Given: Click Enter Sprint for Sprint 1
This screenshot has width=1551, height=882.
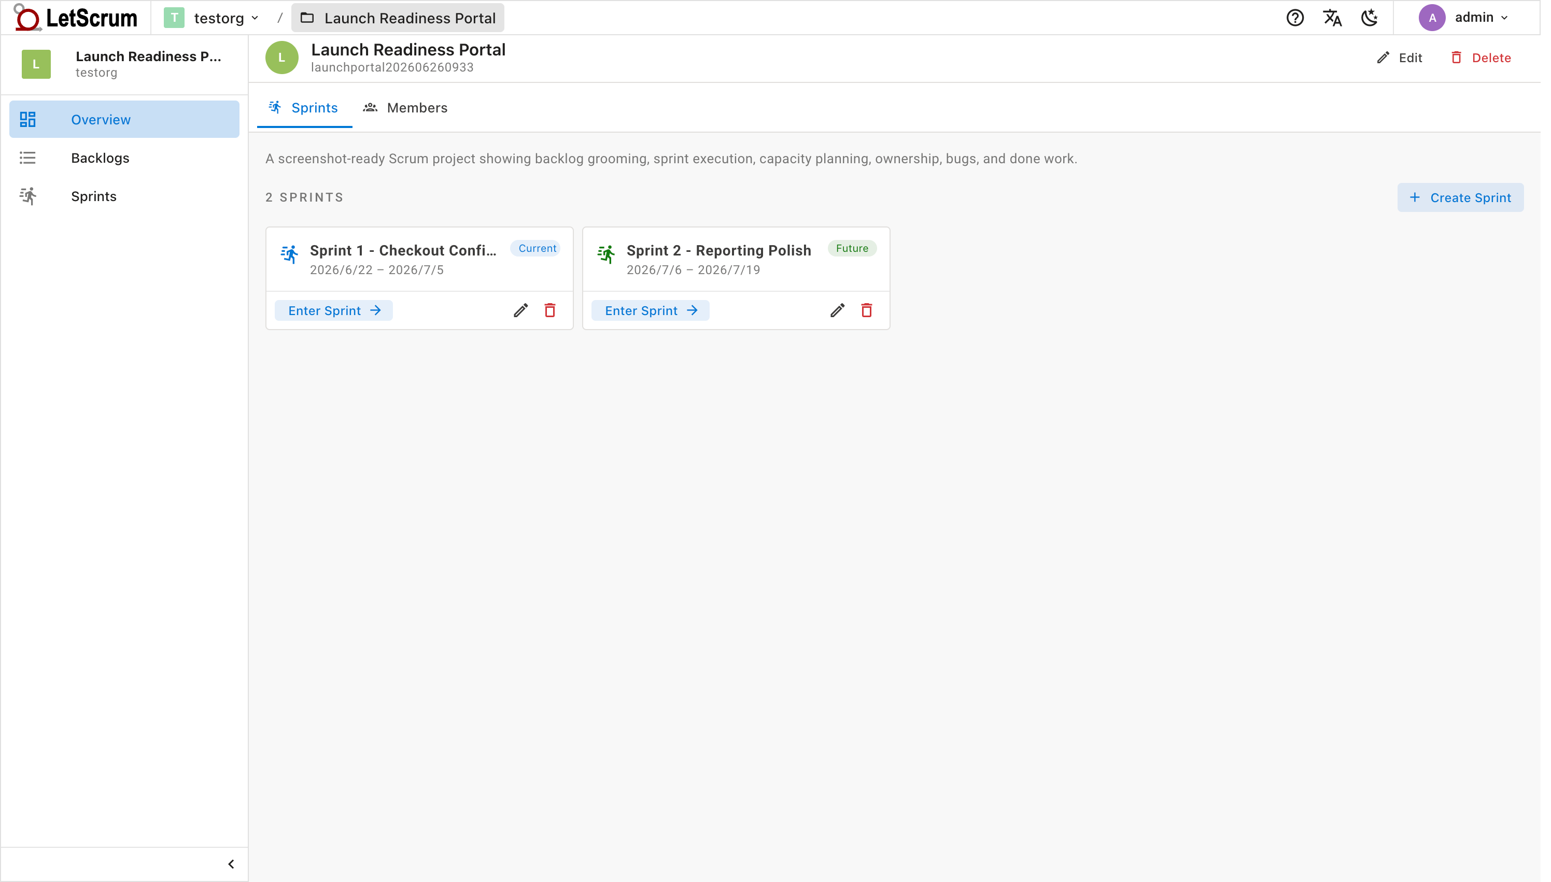Looking at the screenshot, I should coord(334,310).
